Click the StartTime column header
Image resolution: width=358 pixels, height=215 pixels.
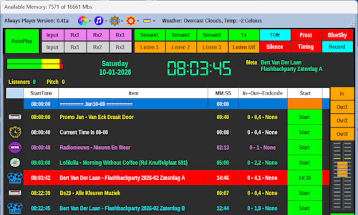pyautogui.click(x=41, y=93)
